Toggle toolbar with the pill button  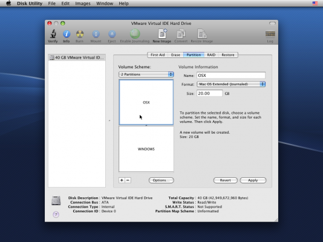point(272,23)
